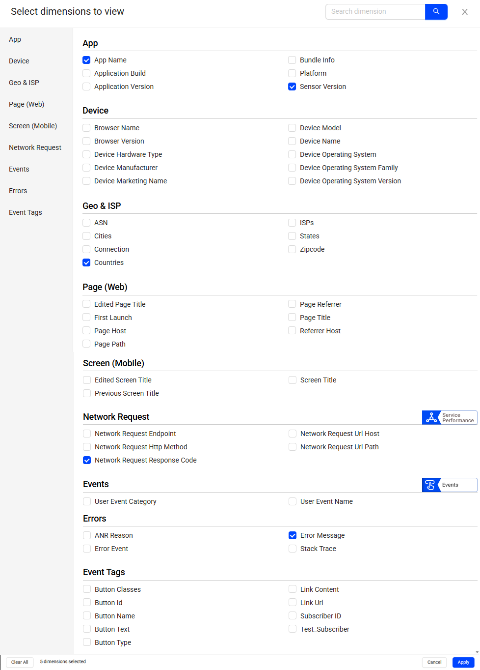
Task: Uncheck the Countries dimension
Action: click(x=86, y=262)
